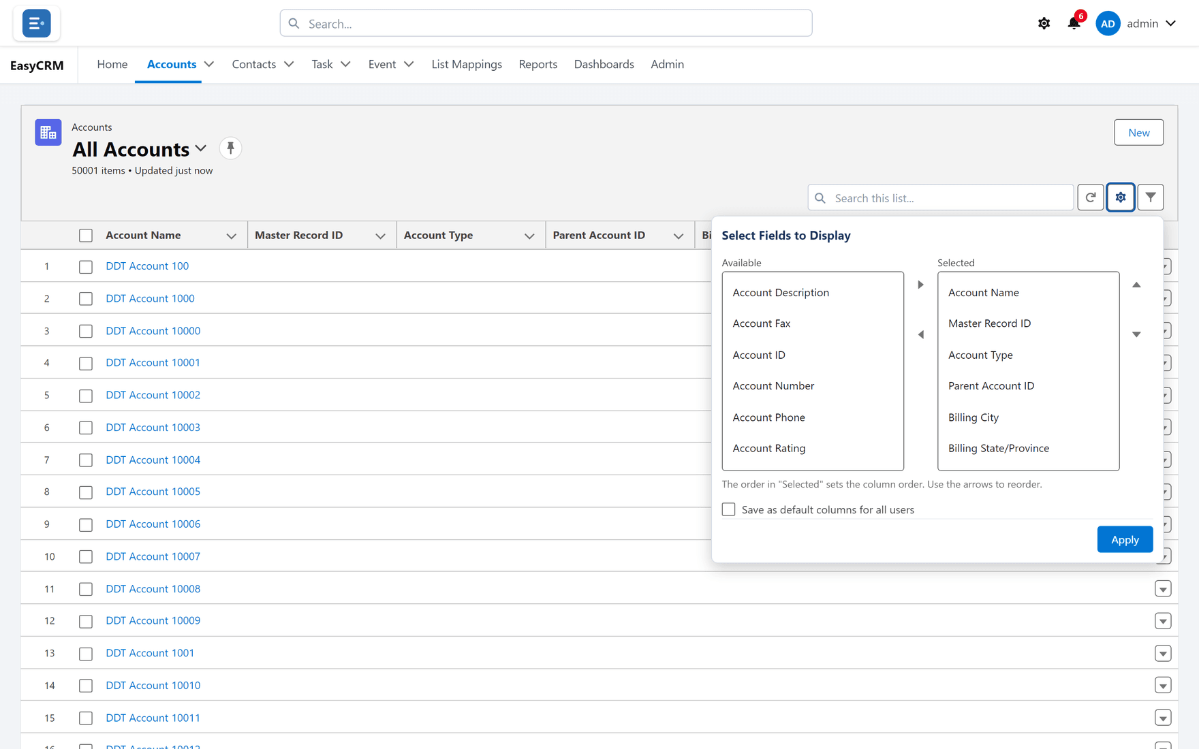The width and height of the screenshot is (1199, 749).
Task: Open Master Record ID column menu chevron
Action: pyautogui.click(x=380, y=236)
